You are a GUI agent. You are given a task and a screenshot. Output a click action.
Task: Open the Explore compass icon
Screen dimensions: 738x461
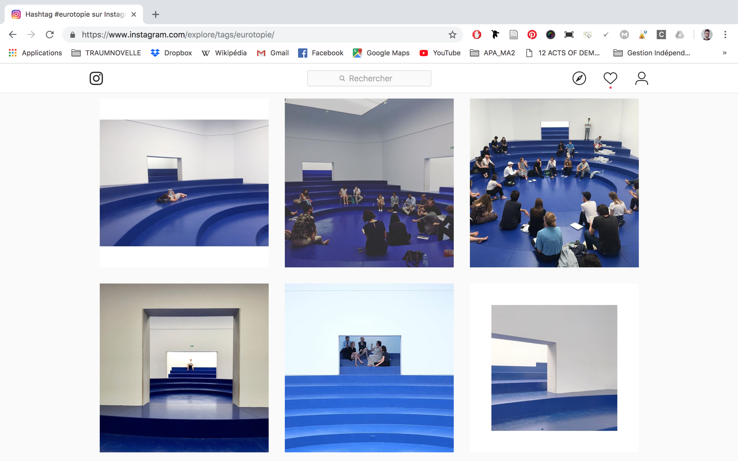pyautogui.click(x=579, y=78)
